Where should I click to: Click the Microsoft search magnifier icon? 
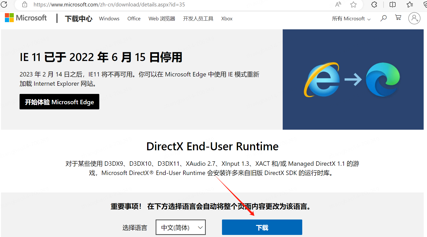coord(383,18)
